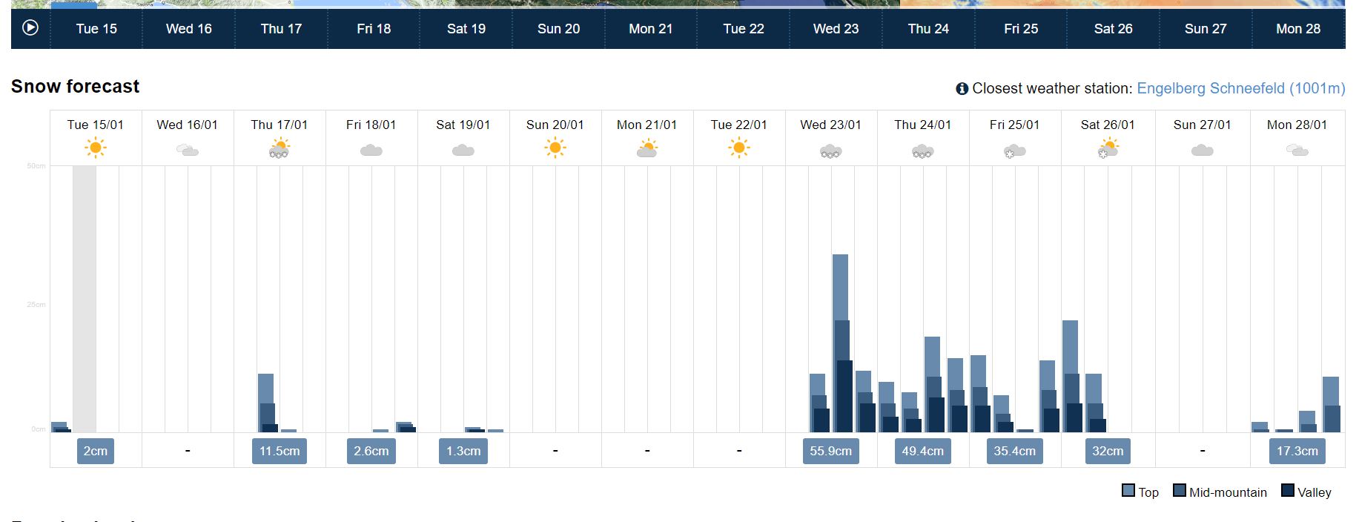Viewport: 1359px width, 522px height.
Task: Click the info icon beside Closest weather station
Action: coord(962,89)
